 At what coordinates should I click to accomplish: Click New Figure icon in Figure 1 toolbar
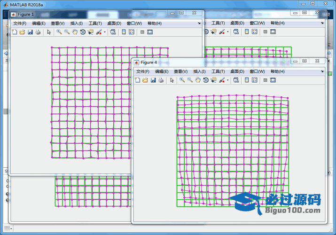[15, 32]
